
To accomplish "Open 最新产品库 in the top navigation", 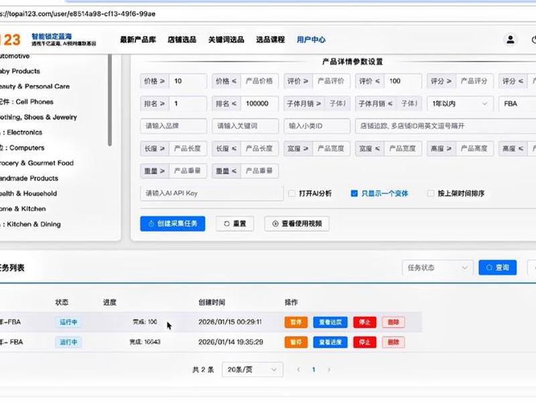I will 138,40.
